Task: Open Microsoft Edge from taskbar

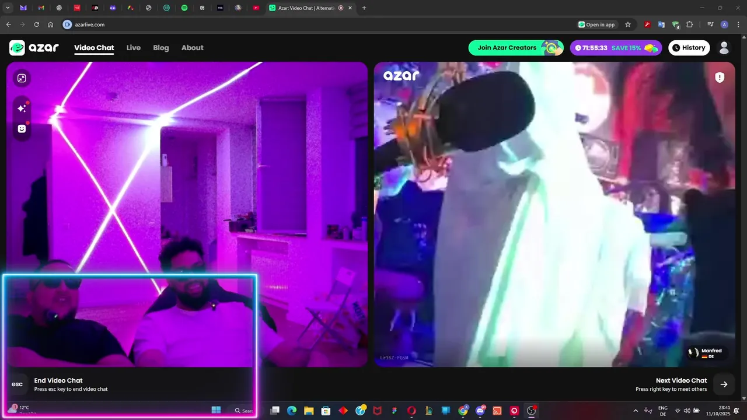Action: (x=292, y=411)
